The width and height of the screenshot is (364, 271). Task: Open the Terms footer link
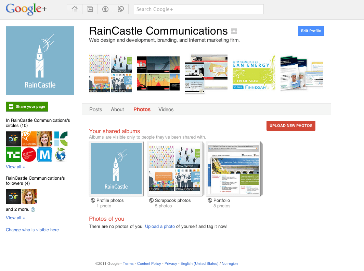128,263
